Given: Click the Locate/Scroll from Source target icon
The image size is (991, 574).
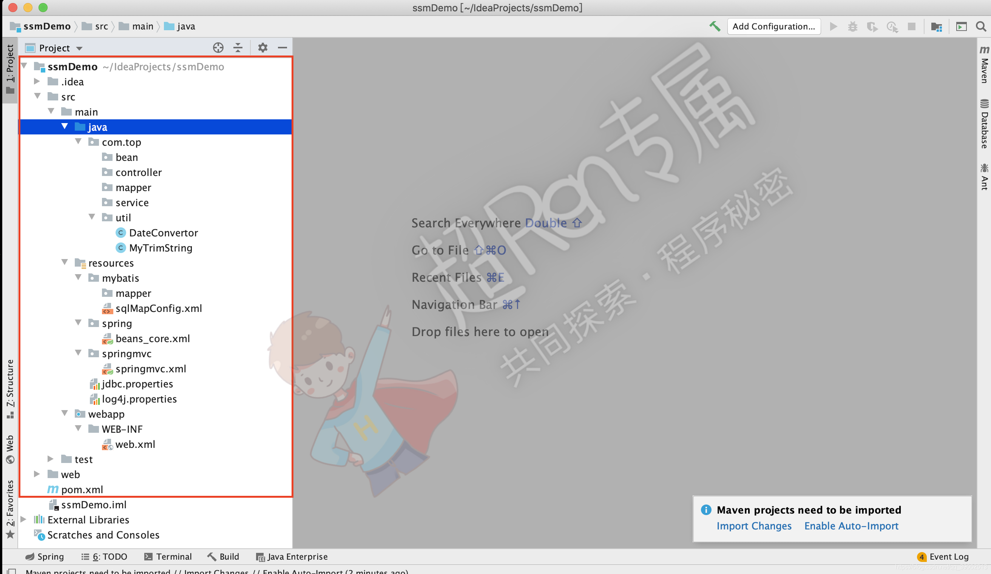Looking at the screenshot, I should click(218, 48).
